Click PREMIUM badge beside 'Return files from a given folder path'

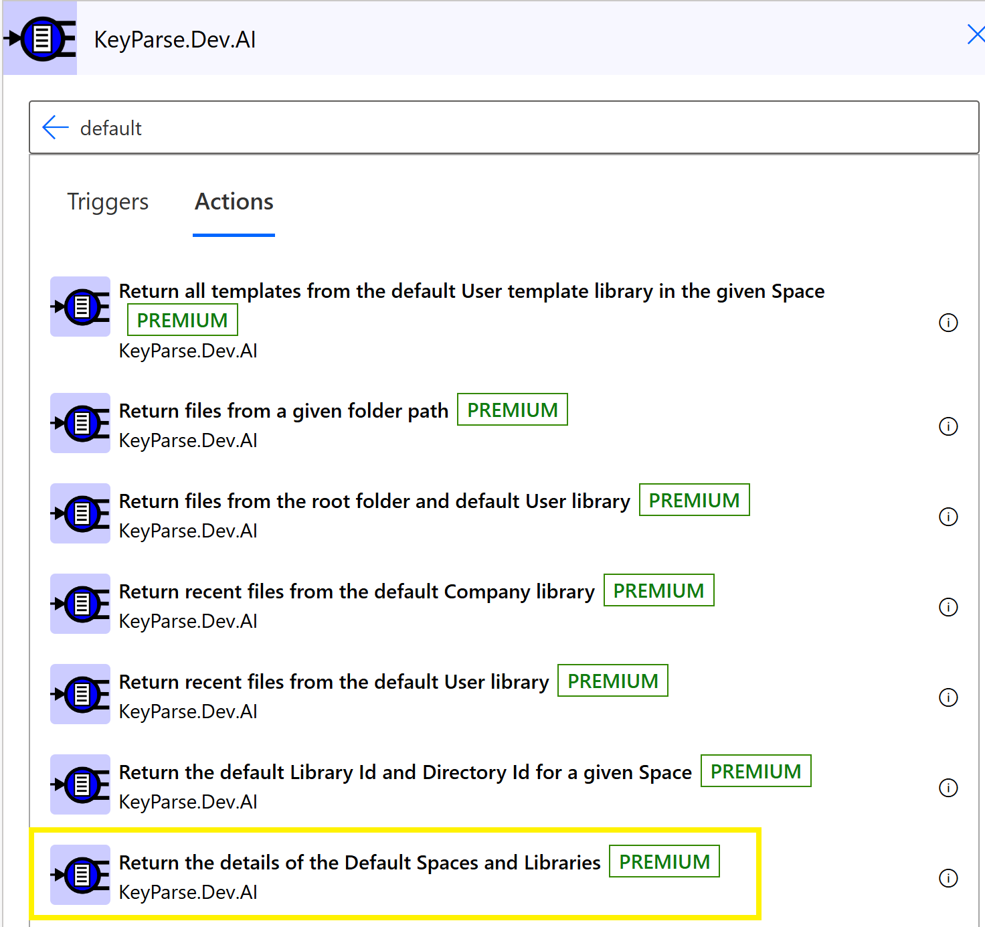pos(513,410)
